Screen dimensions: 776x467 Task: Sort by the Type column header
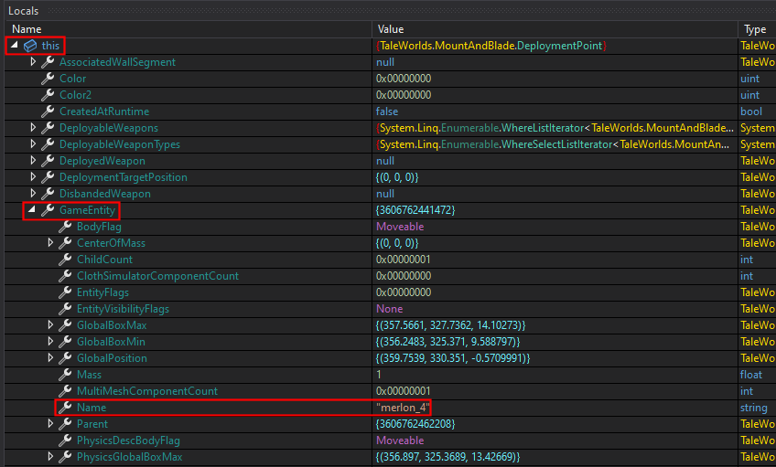point(757,29)
